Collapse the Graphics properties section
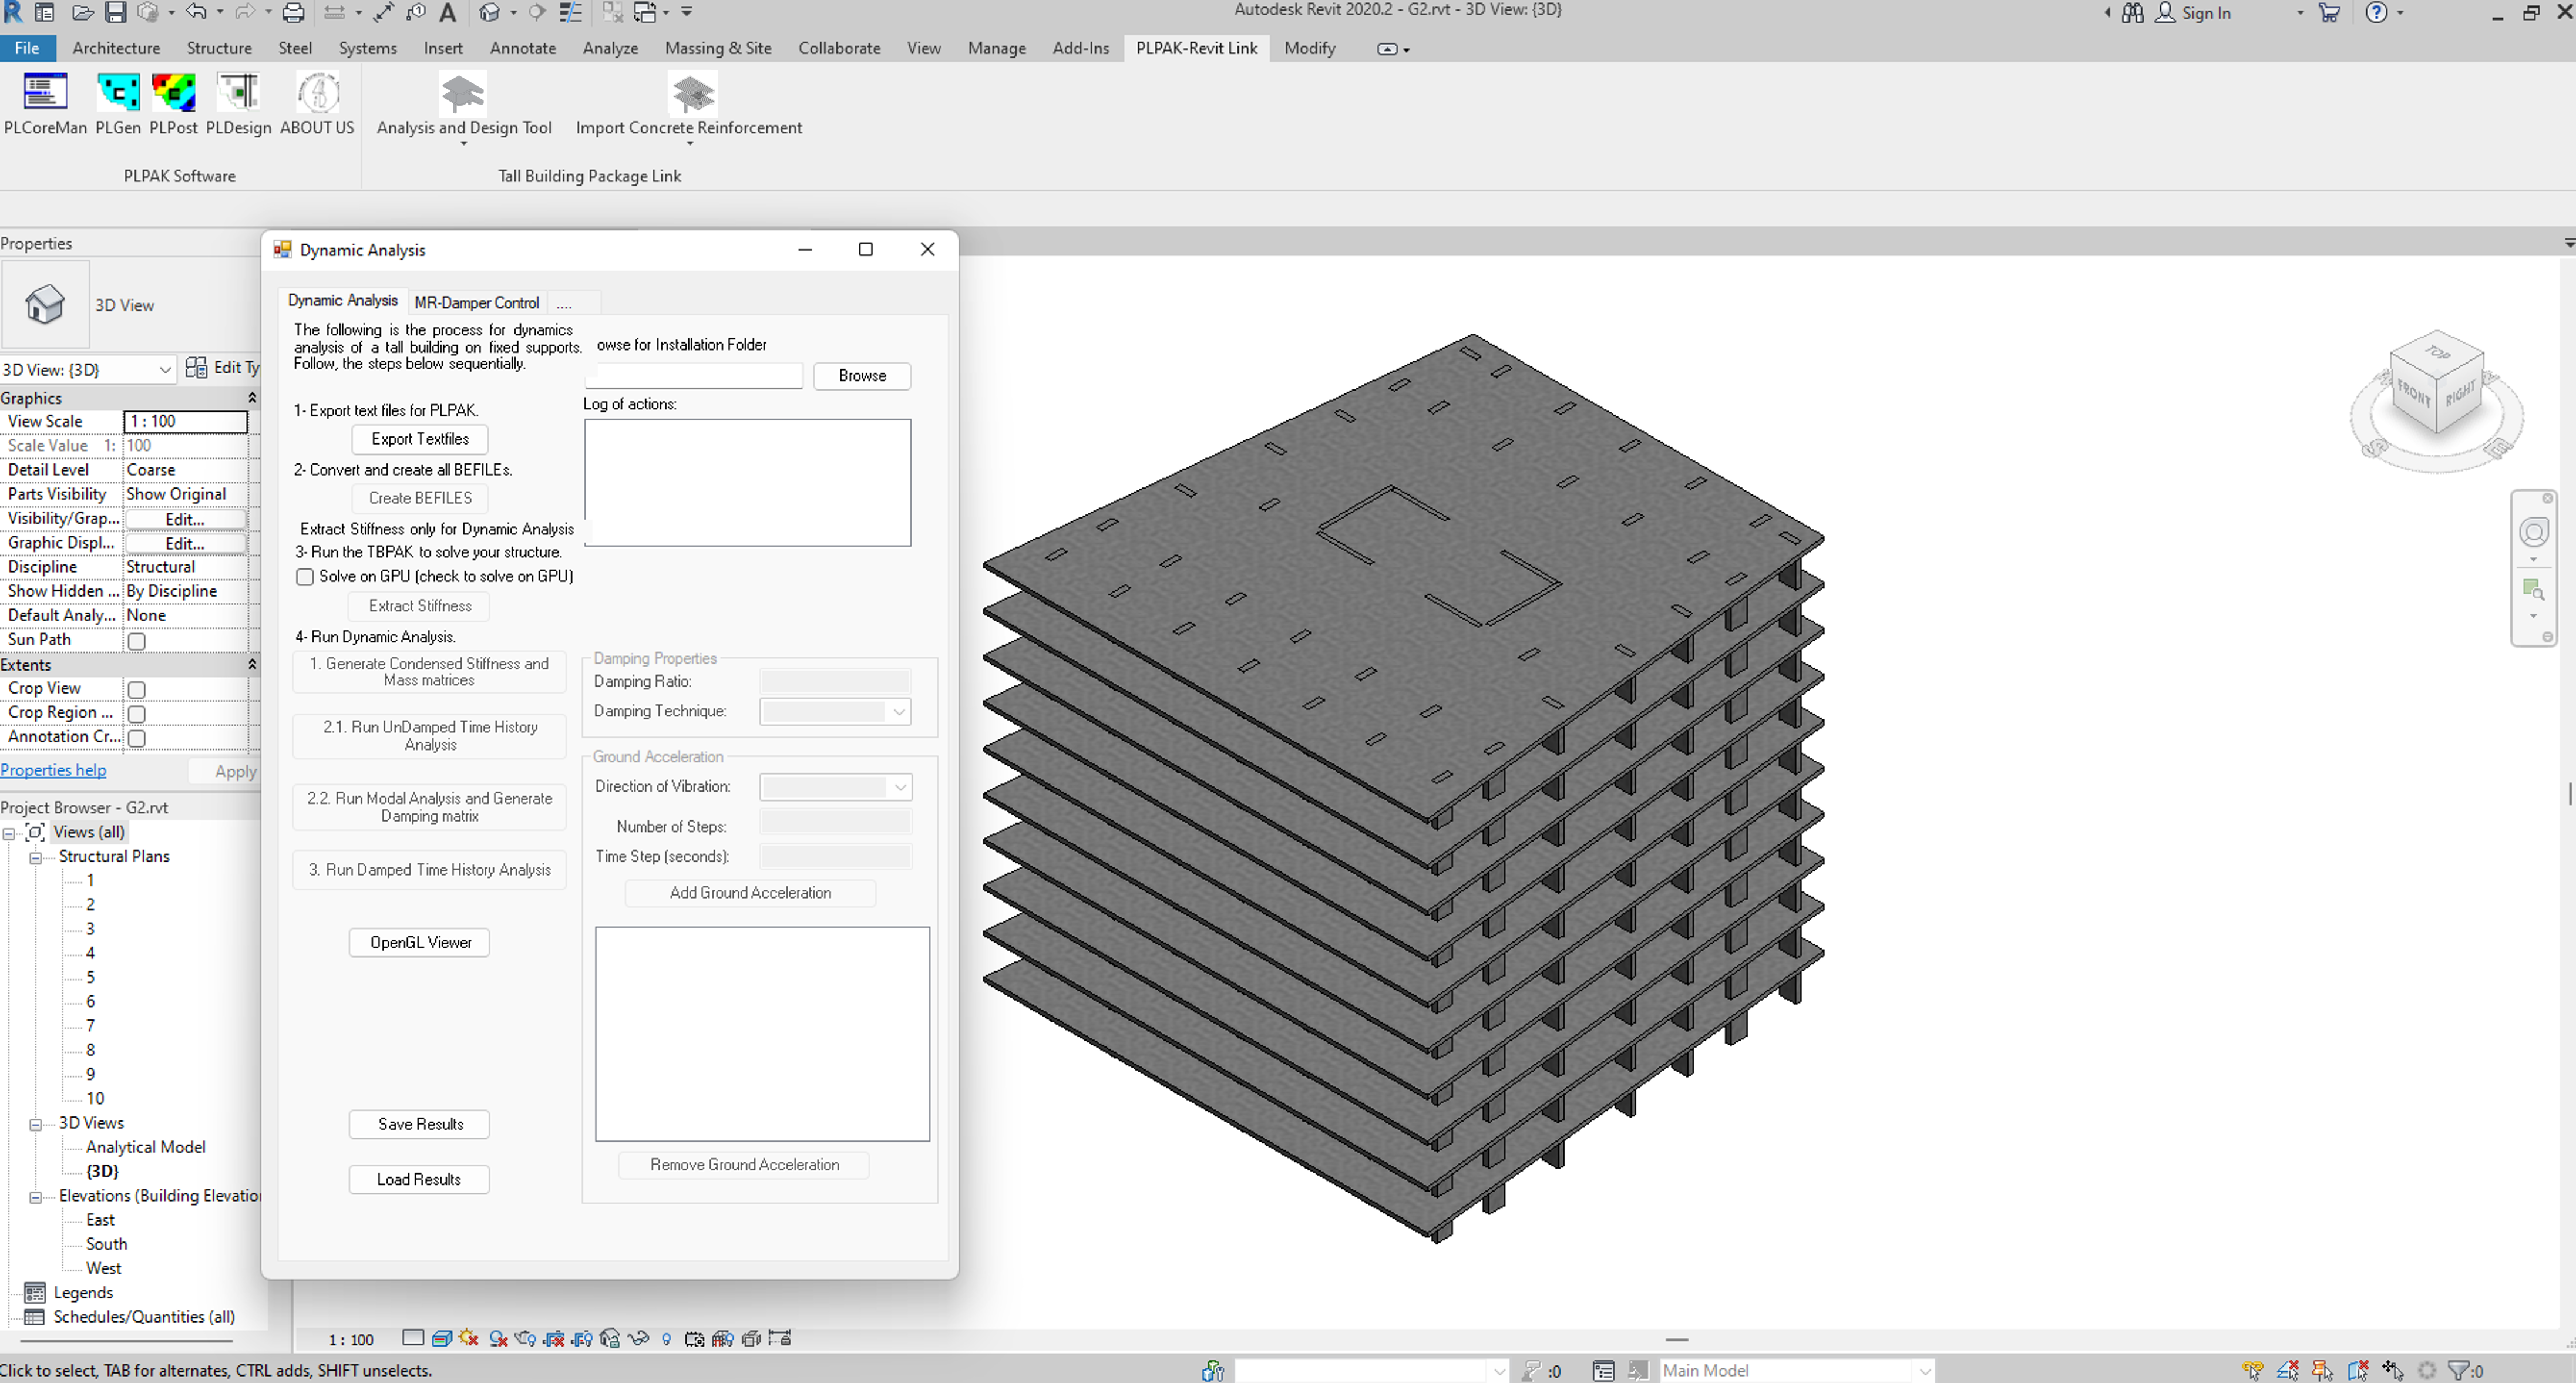This screenshot has height=1383, width=2576. click(x=252, y=398)
